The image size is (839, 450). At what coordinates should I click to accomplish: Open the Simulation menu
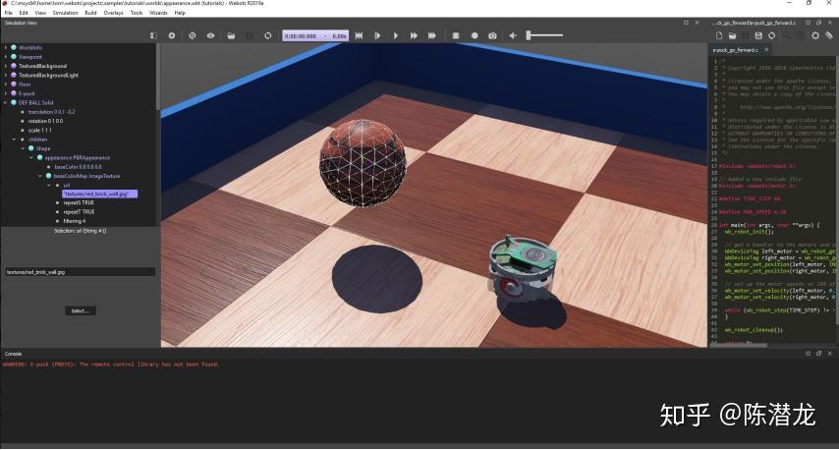[65, 13]
